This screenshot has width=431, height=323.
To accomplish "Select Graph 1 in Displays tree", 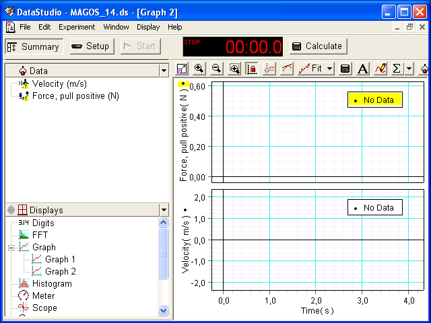I will [x=60, y=259].
